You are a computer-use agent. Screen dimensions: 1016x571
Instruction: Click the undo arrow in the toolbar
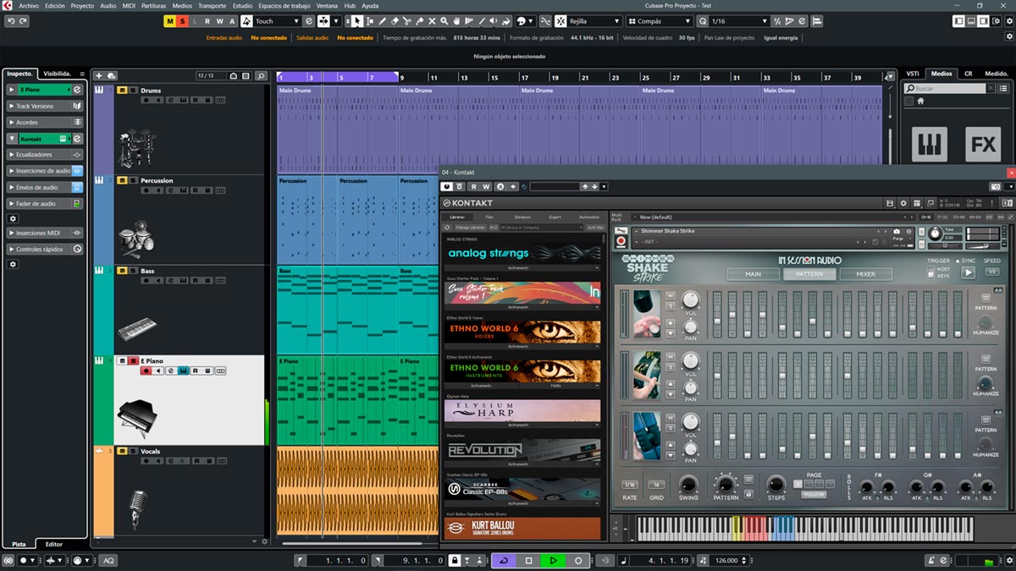(x=11, y=21)
